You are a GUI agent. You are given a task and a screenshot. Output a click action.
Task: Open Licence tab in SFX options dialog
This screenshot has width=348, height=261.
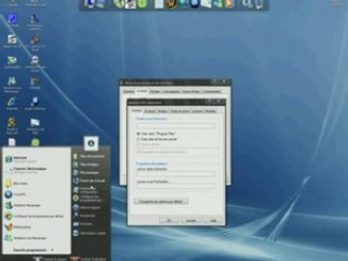coord(197,111)
